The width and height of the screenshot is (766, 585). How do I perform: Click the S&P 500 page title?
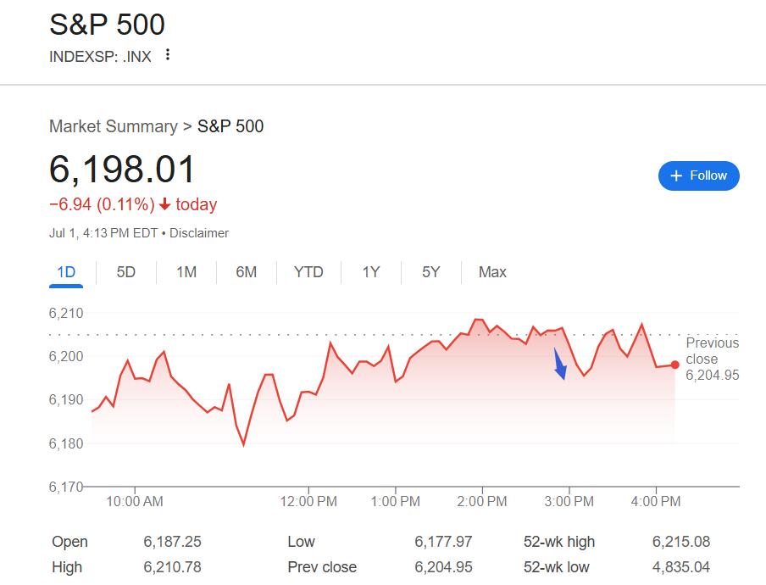tap(107, 25)
